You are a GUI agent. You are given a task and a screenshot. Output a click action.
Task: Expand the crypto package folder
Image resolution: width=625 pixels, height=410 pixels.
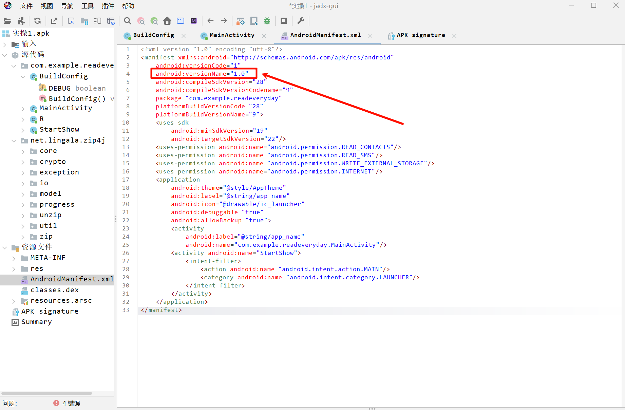[23, 162]
